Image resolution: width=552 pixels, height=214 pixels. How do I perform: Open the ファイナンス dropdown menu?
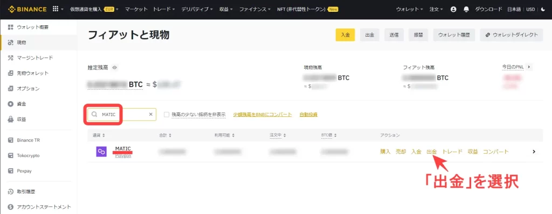(255, 9)
